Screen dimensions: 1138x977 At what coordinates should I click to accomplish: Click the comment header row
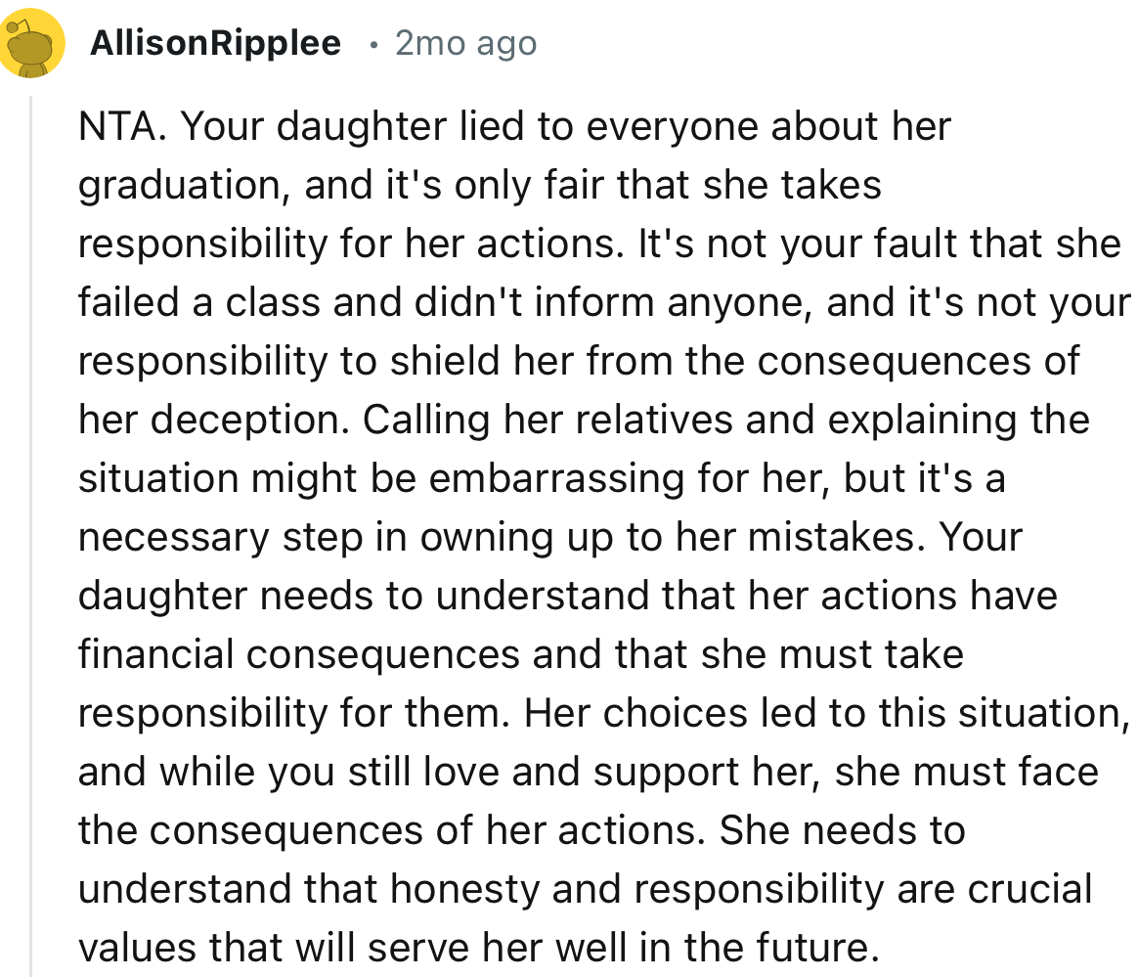(x=293, y=42)
